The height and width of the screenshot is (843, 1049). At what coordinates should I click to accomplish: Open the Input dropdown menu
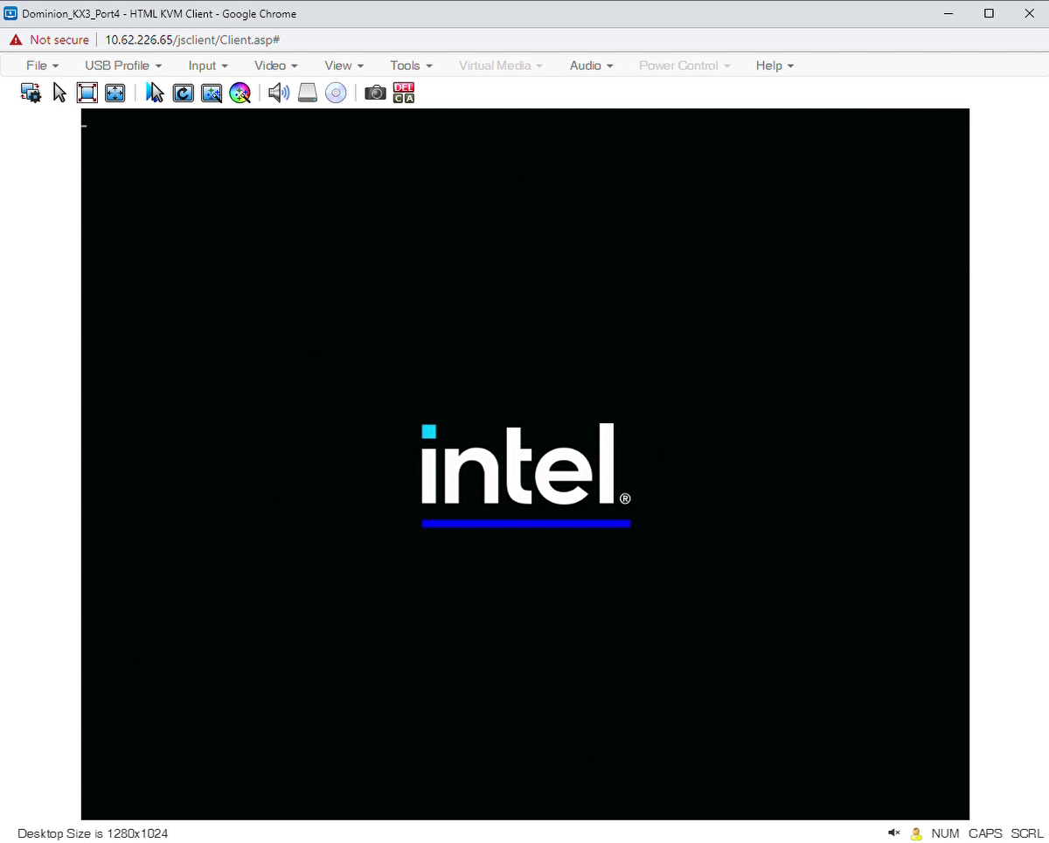click(x=208, y=66)
